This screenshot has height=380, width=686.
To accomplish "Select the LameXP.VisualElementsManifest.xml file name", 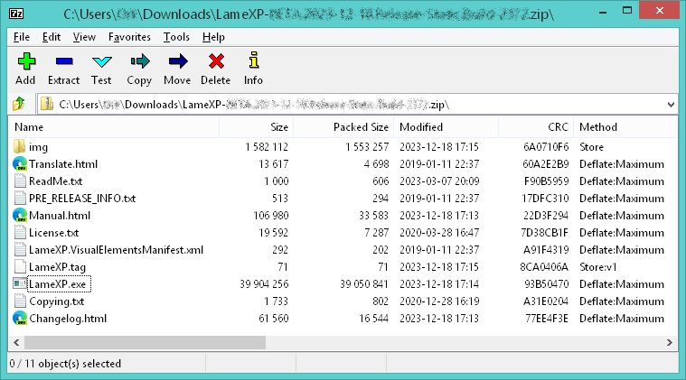I will pos(116,250).
